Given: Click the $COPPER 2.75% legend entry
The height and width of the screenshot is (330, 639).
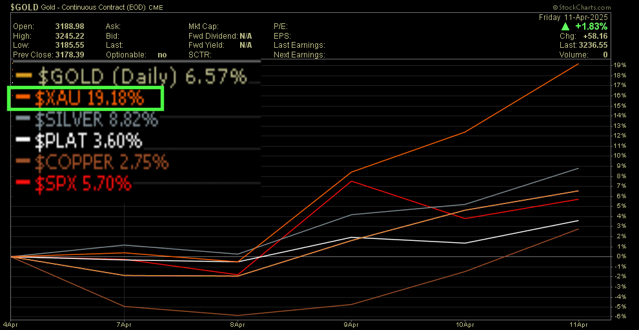Looking at the screenshot, I should point(92,162).
